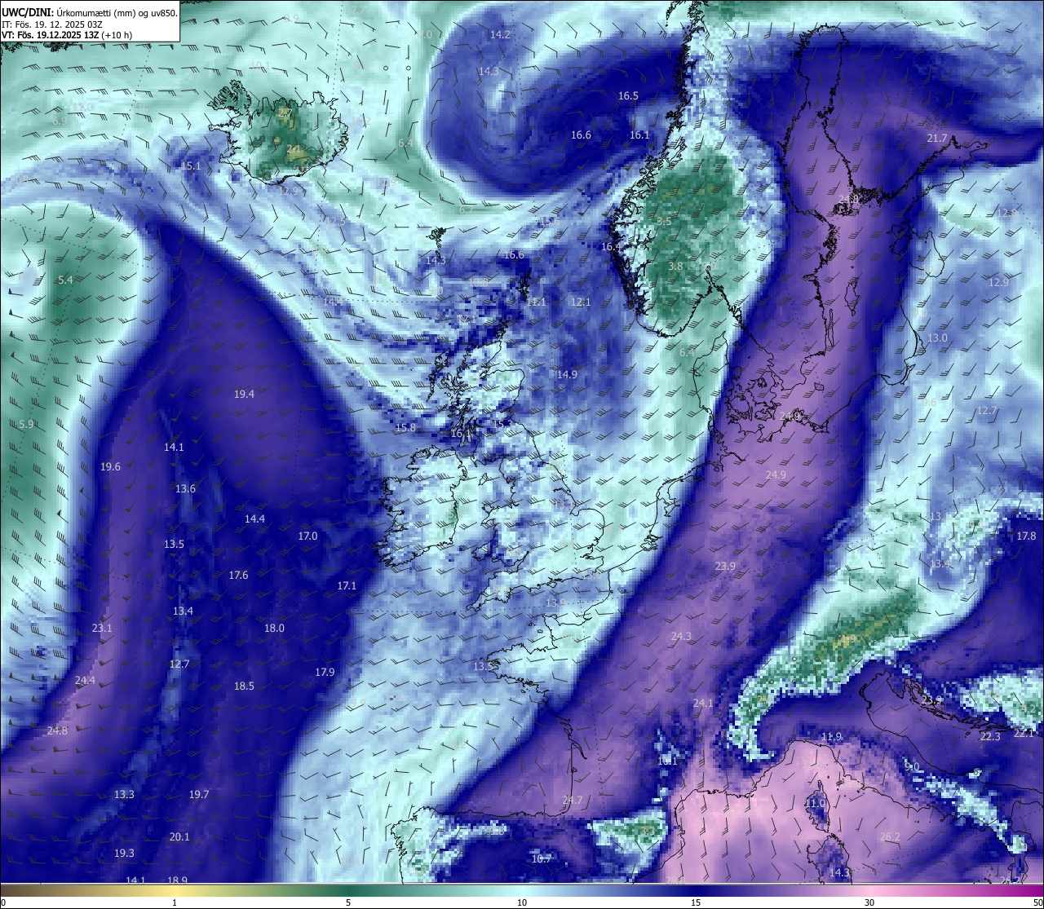Image resolution: width=1044 pixels, height=909 pixels.
Task: Click the 10.7 value over Spain
Action: (542, 858)
